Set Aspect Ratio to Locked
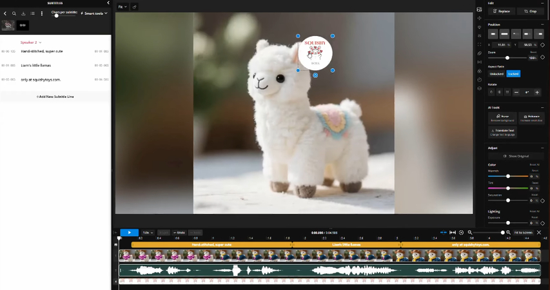This screenshot has height=290, width=550. point(513,73)
